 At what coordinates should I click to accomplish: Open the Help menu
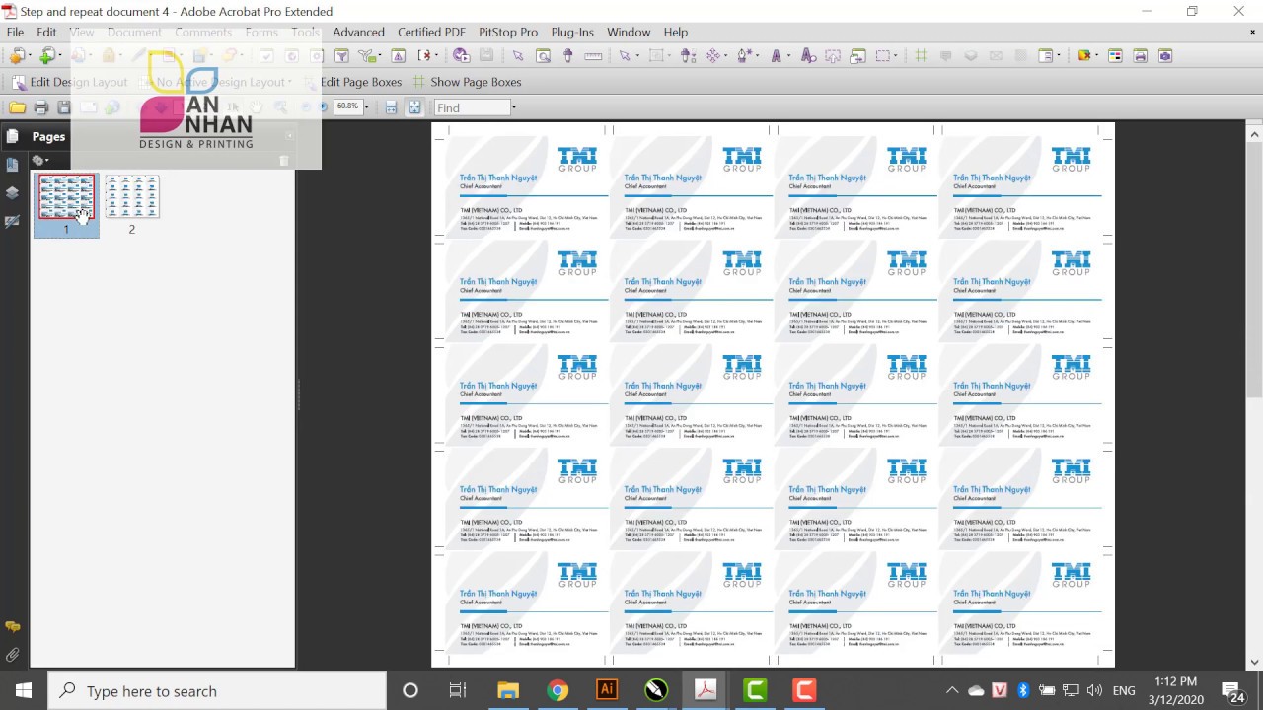pyautogui.click(x=675, y=32)
